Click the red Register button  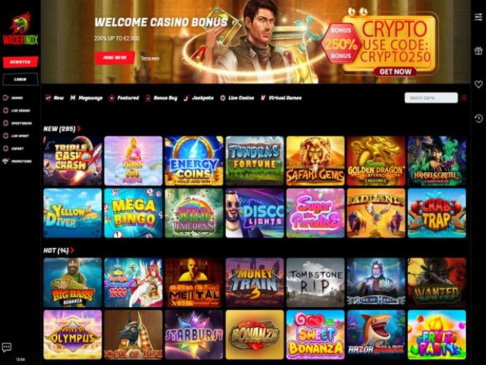tap(21, 62)
